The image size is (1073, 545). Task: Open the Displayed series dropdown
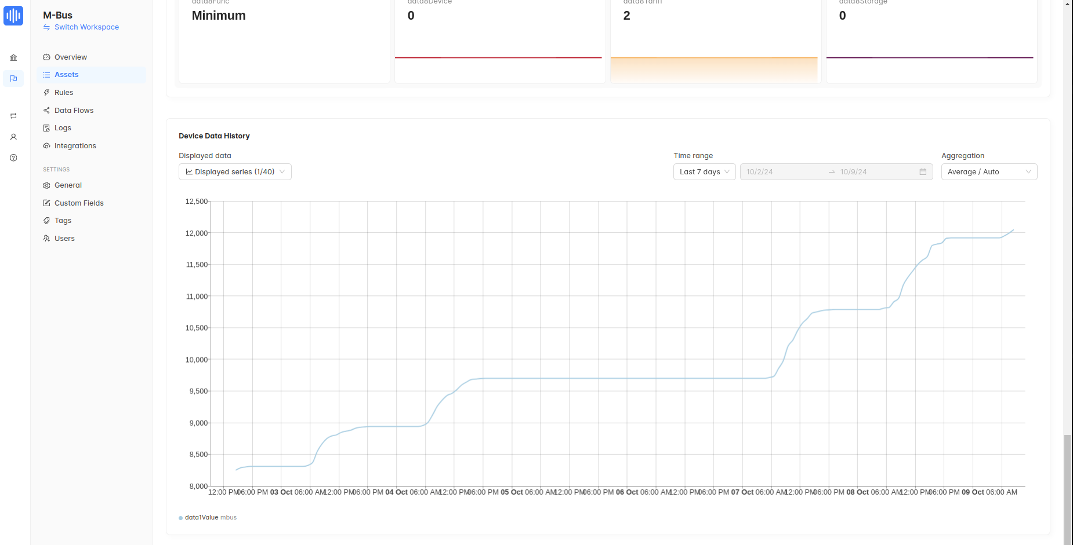pos(234,171)
